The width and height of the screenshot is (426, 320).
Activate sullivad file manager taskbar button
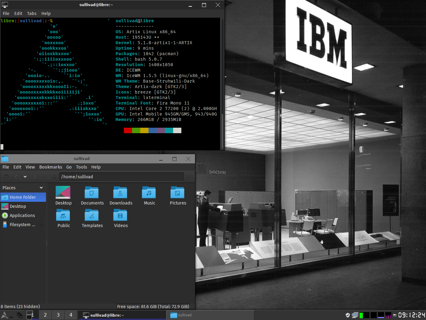coord(210,315)
